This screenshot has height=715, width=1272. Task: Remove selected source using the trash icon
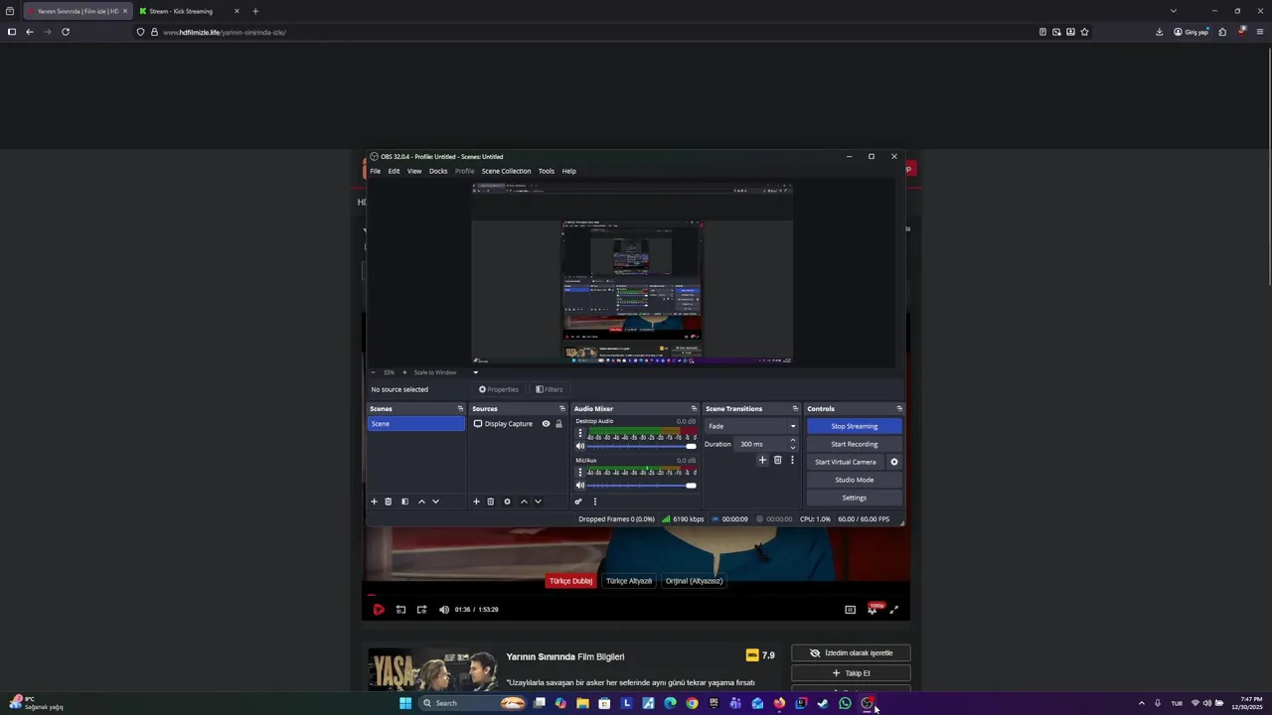pyautogui.click(x=490, y=501)
